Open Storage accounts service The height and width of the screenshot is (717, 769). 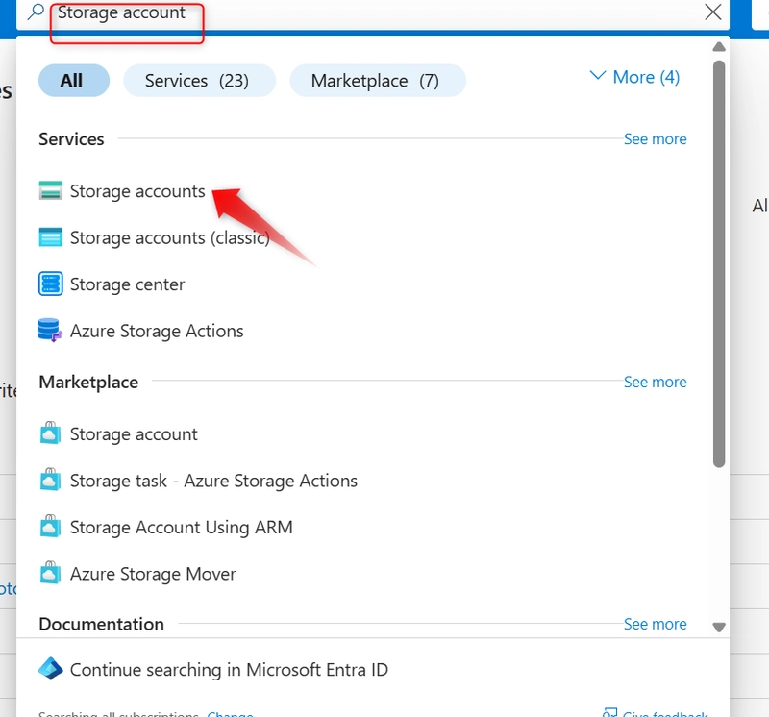point(137,191)
